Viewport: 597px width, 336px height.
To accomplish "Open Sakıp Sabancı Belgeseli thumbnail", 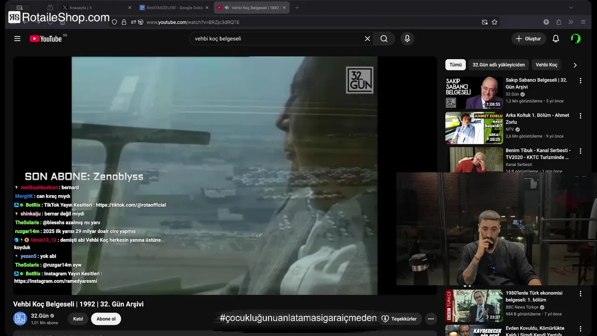I will coord(474,92).
